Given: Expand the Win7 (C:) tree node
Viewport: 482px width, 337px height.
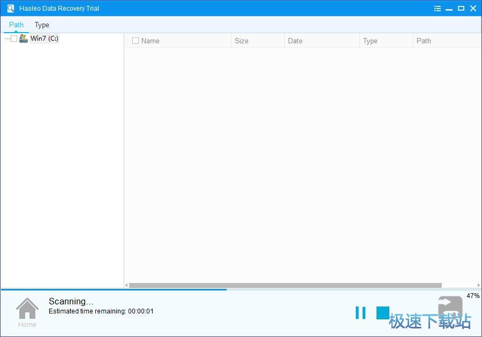Looking at the screenshot, I should tap(6, 39).
